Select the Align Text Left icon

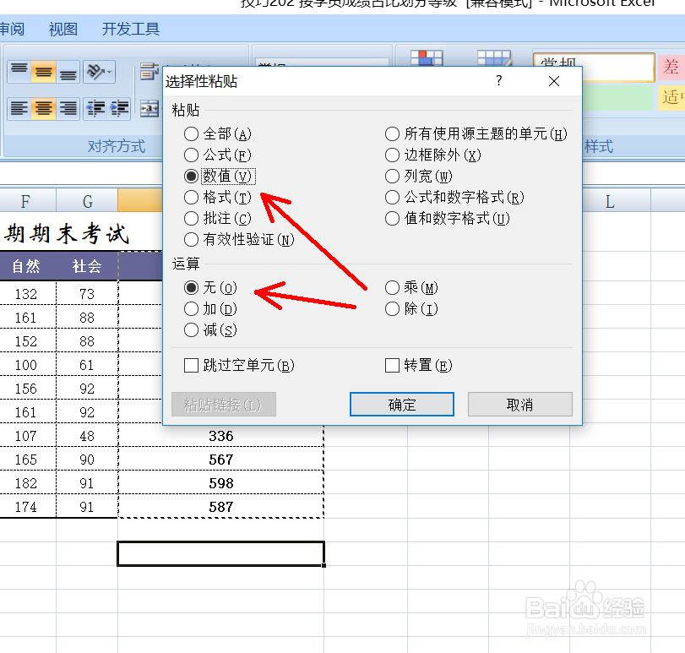click(x=19, y=108)
